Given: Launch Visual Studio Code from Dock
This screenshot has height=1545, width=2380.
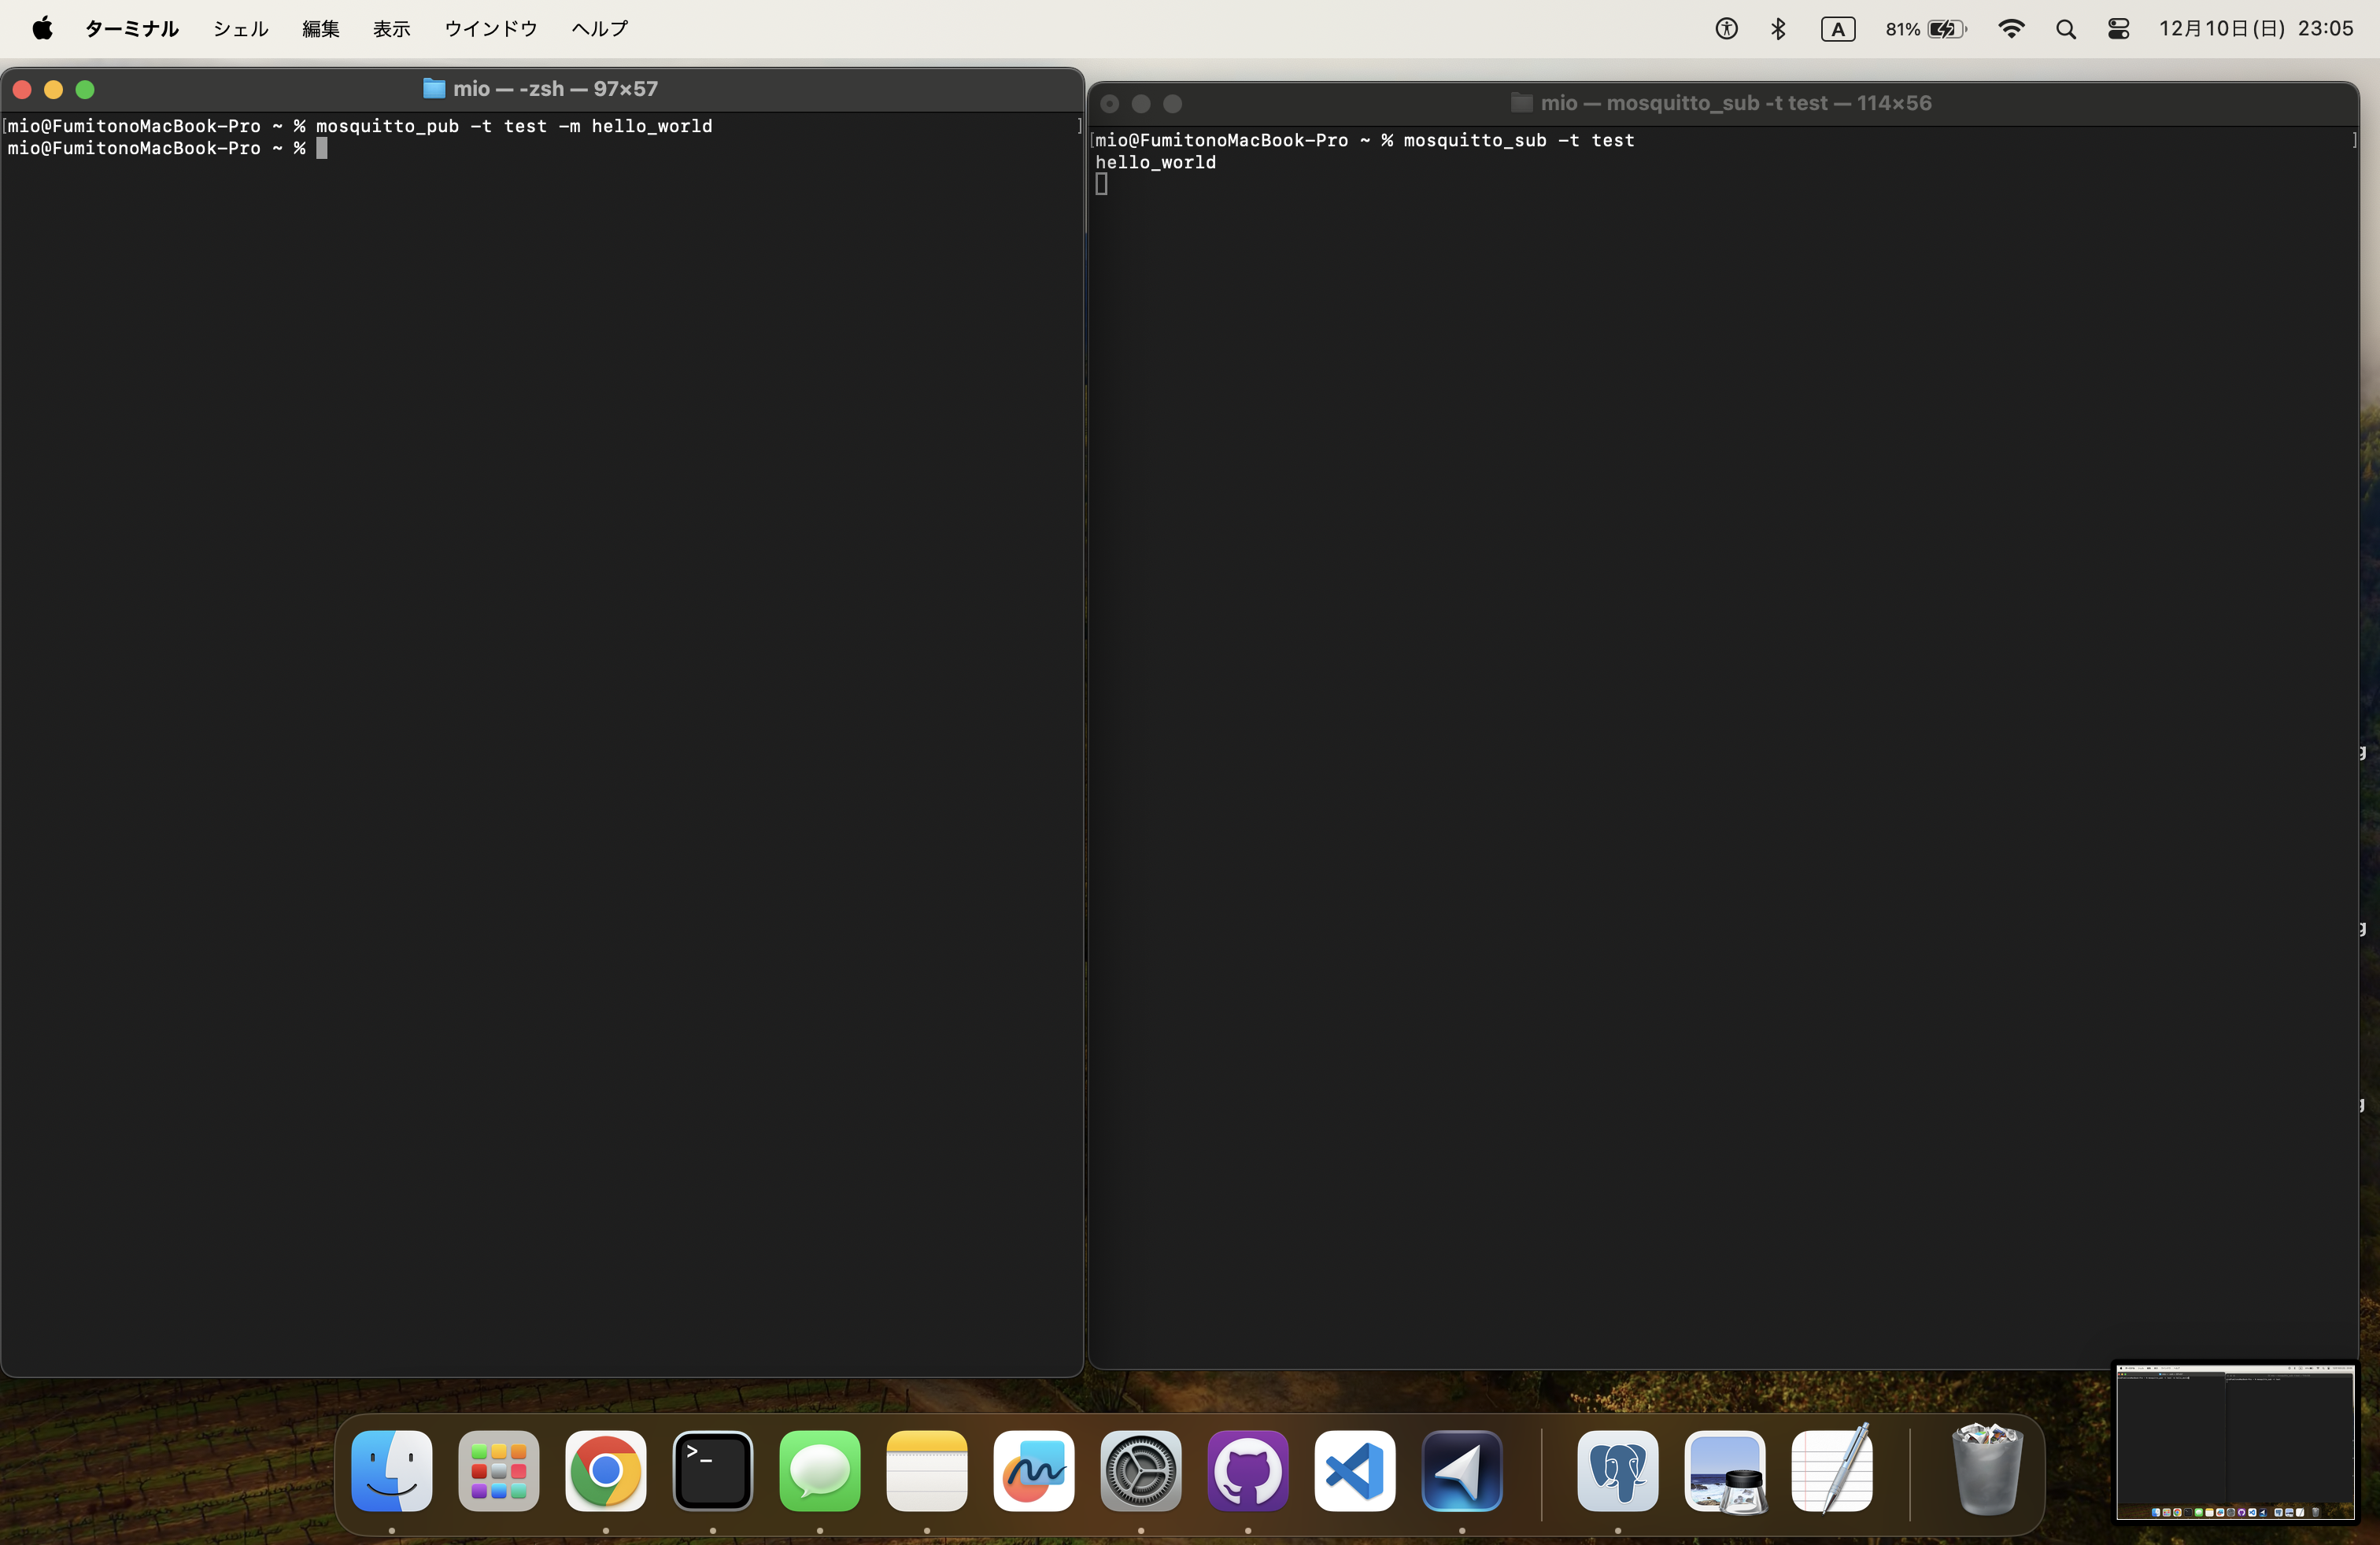Looking at the screenshot, I should tap(1354, 1470).
